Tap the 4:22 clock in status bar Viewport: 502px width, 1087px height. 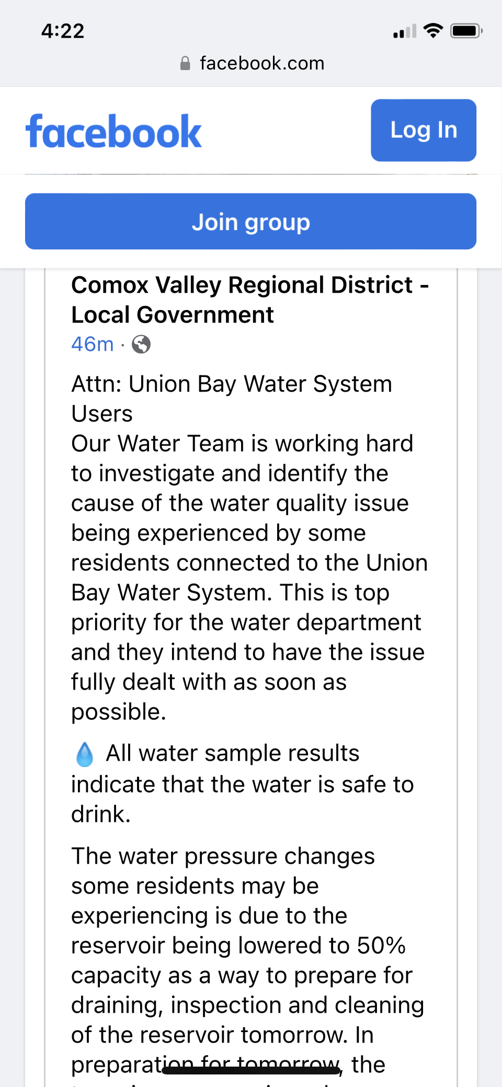[63, 31]
